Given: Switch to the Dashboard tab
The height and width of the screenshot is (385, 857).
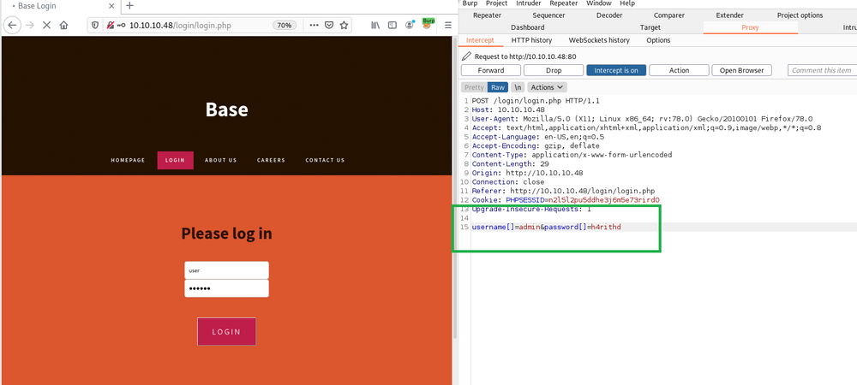Looking at the screenshot, I should point(527,27).
